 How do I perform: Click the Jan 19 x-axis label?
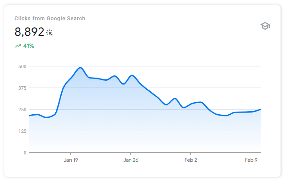point(70,160)
